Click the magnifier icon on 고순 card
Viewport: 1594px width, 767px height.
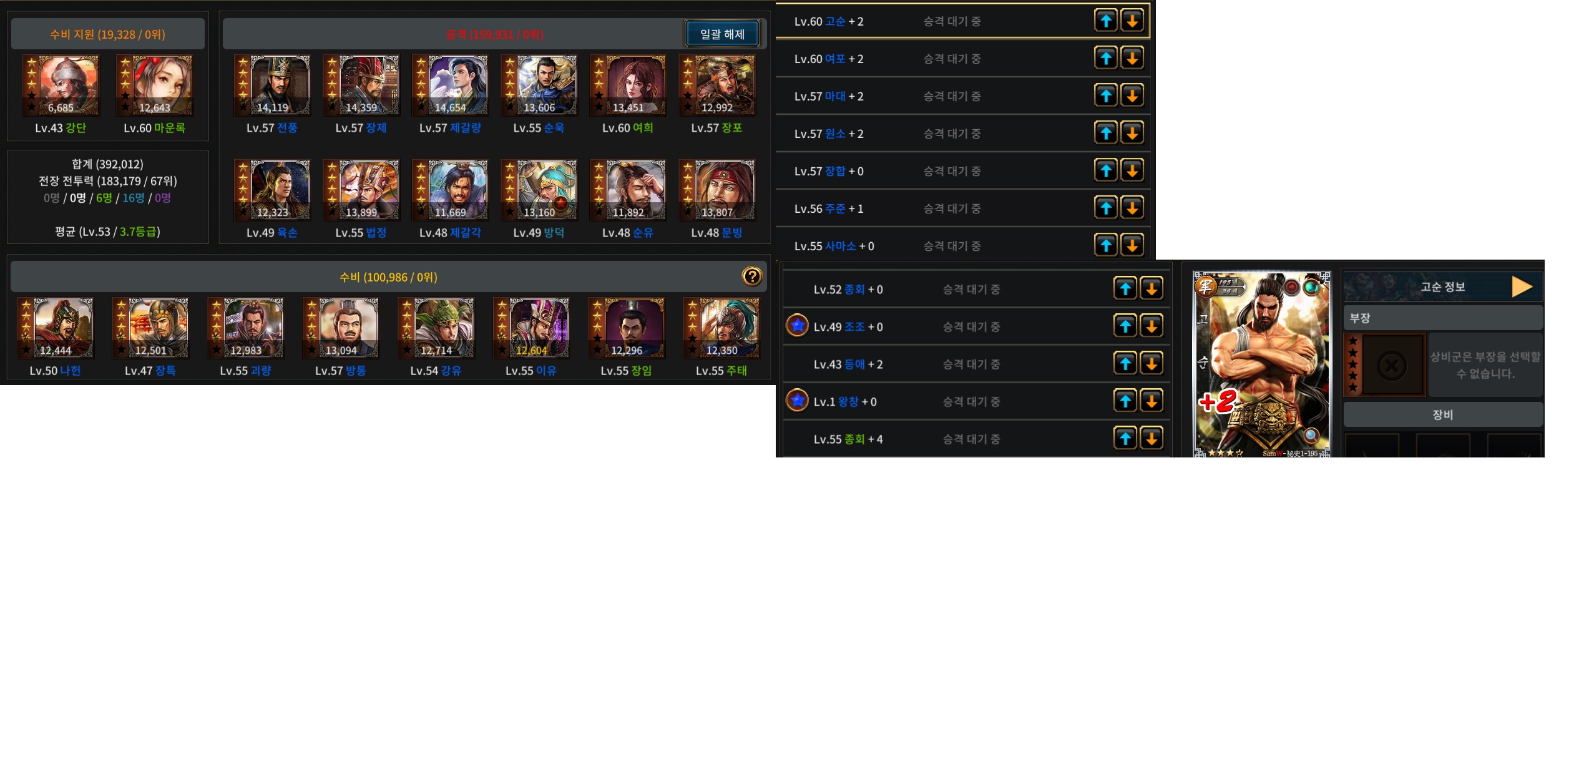pos(1311,435)
